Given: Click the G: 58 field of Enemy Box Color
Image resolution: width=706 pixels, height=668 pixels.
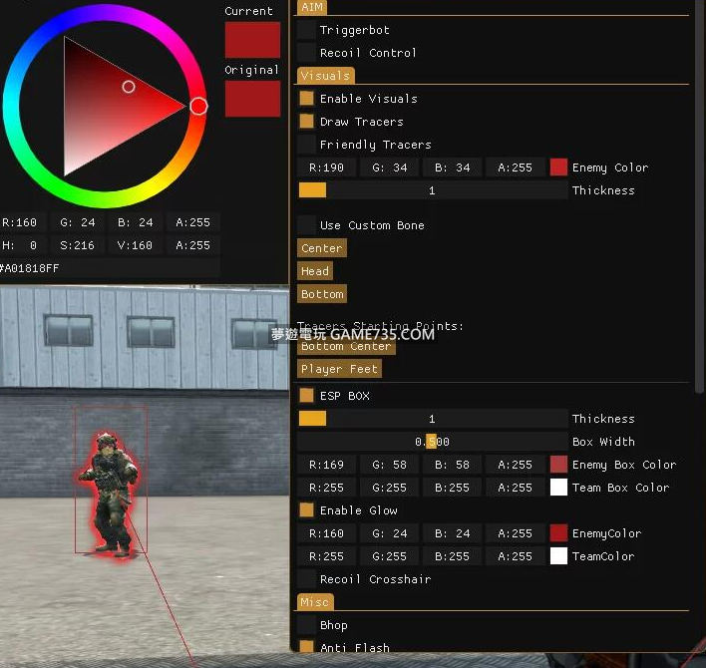Looking at the screenshot, I should tap(390, 465).
